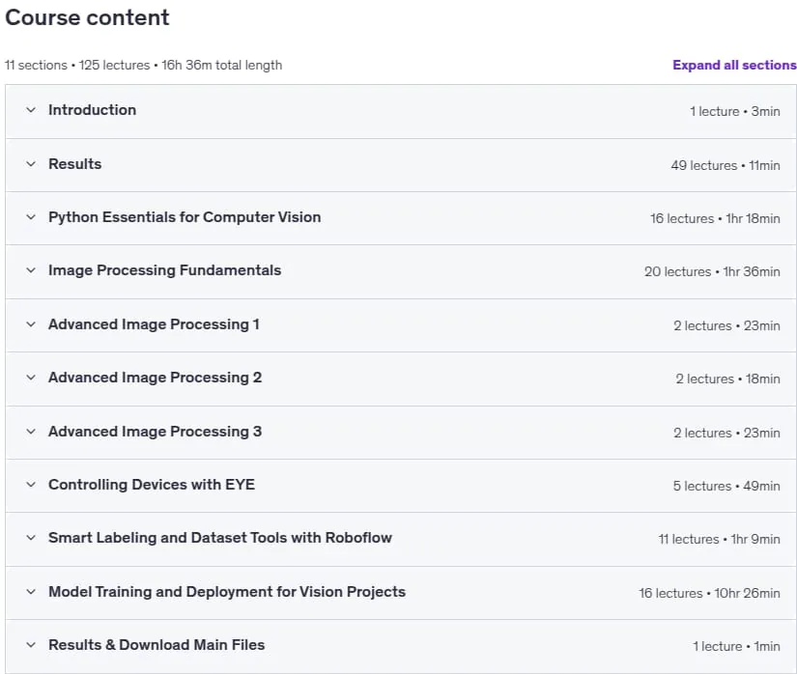The width and height of the screenshot is (797, 674).
Task: Expand Advanced Image Processing 3 chevron
Action: (31, 432)
